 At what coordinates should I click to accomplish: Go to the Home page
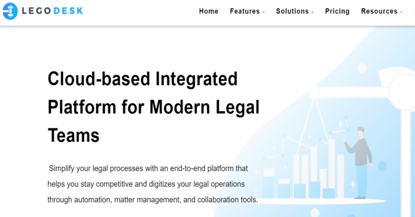tap(208, 12)
